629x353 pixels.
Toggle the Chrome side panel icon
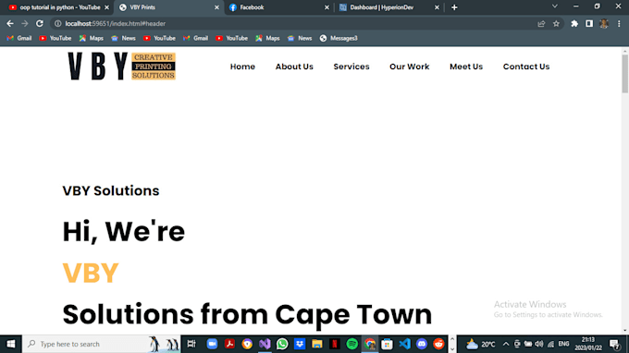click(589, 24)
